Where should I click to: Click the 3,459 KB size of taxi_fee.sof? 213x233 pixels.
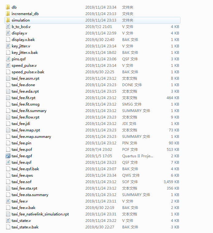(x=171, y=182)
